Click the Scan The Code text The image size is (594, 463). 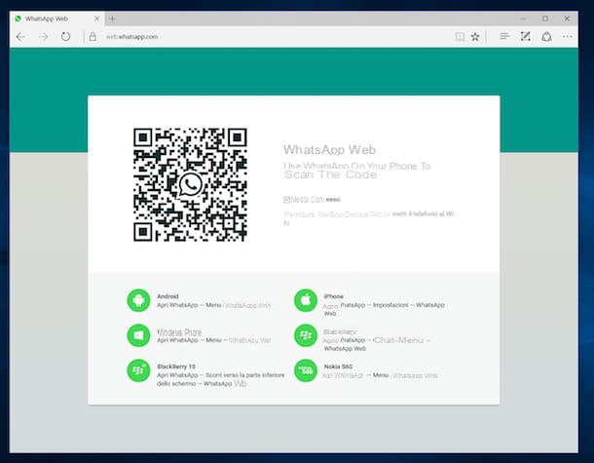[x=331, y=174]
